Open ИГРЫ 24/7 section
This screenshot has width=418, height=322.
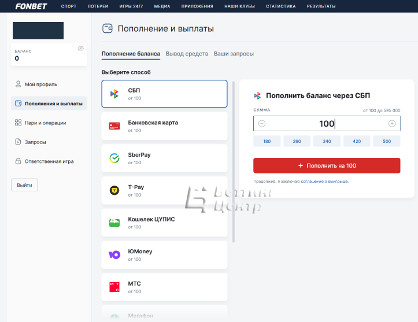click(x=131, y=6)
